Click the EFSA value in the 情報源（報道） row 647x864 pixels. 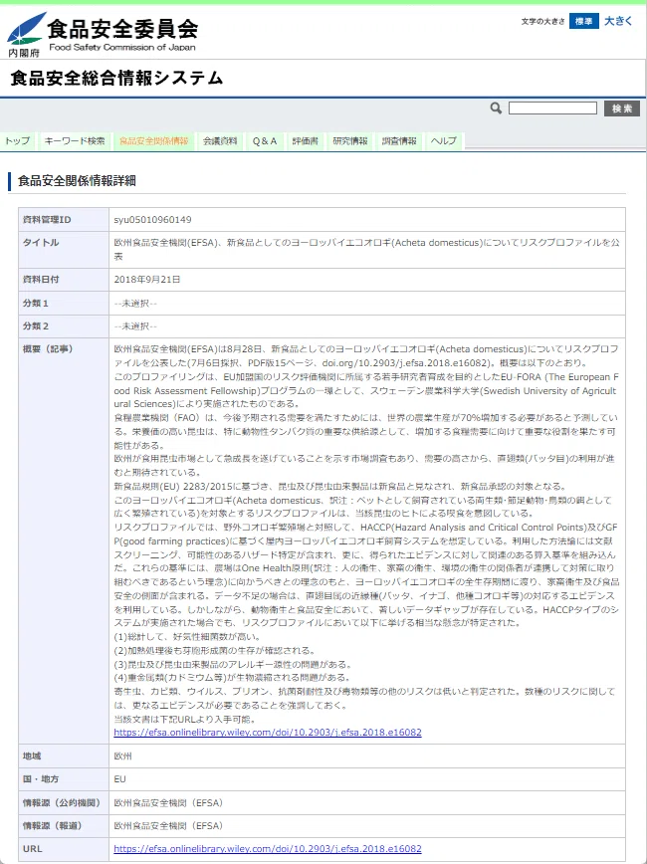pos(168,825)
